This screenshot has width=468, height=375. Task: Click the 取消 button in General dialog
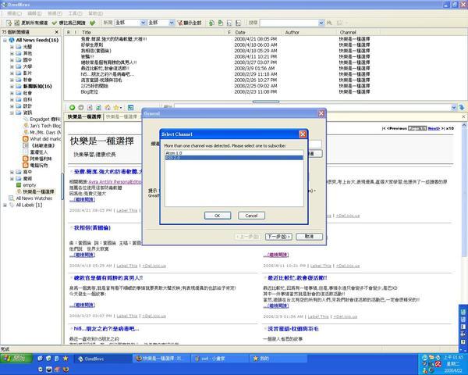click(x=309, y=237)
